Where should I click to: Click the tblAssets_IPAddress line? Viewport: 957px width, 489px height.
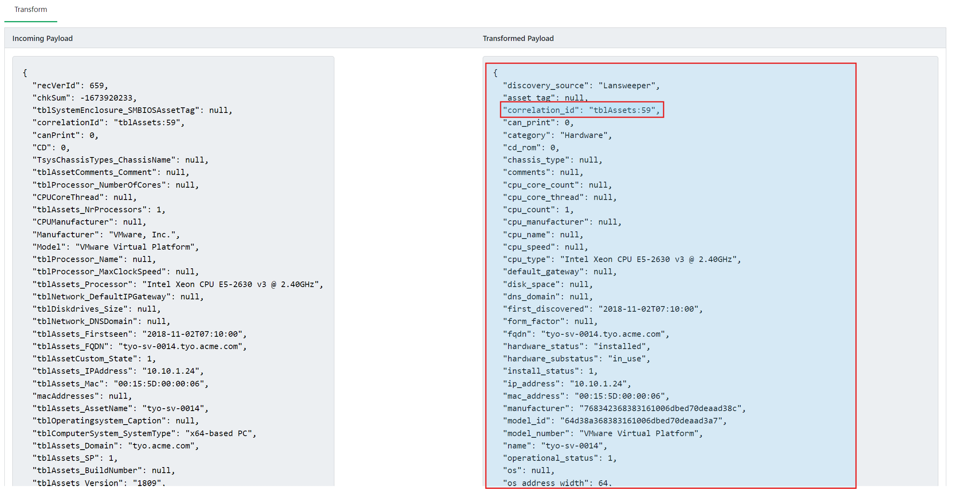pyautogui.click(x=118, y=371)
